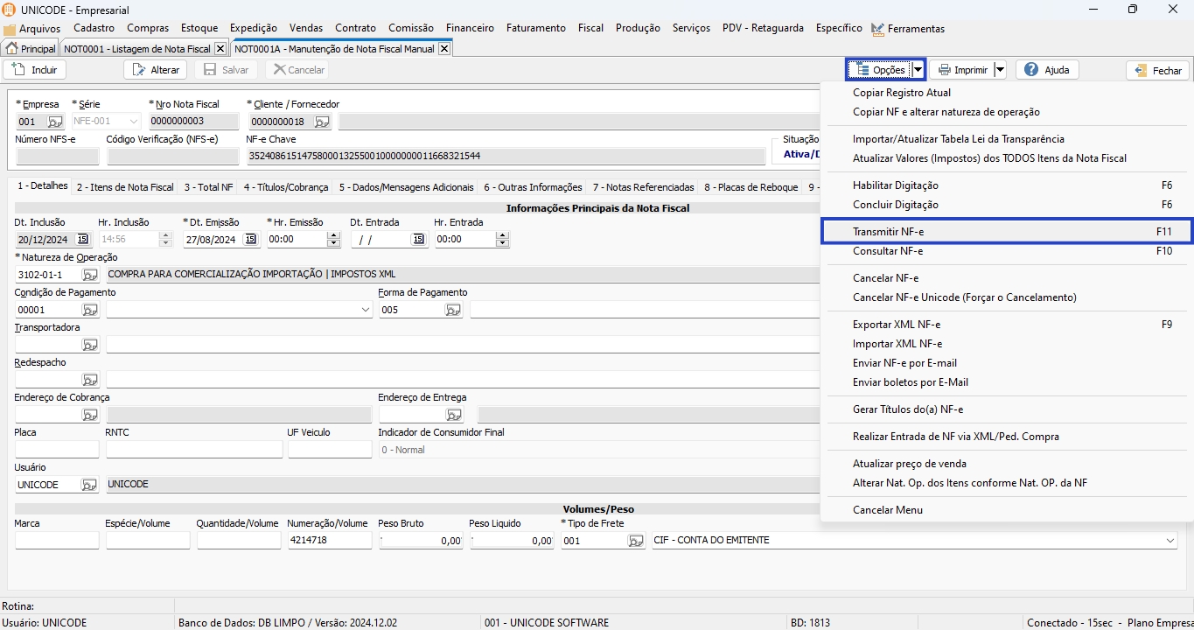Open the Cliente / Fornecedor search icon
Viewport: 1194px width, 630px height.
[322, 122]
